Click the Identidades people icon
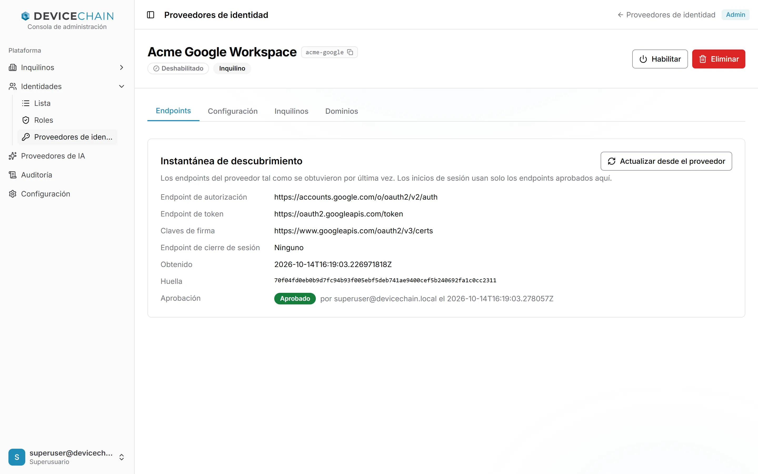 (x=13, y=86)
